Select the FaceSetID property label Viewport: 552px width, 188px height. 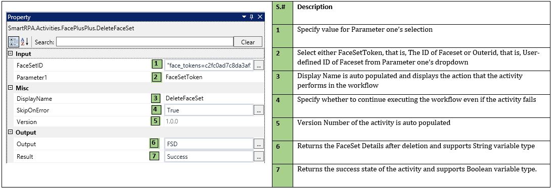29,65
